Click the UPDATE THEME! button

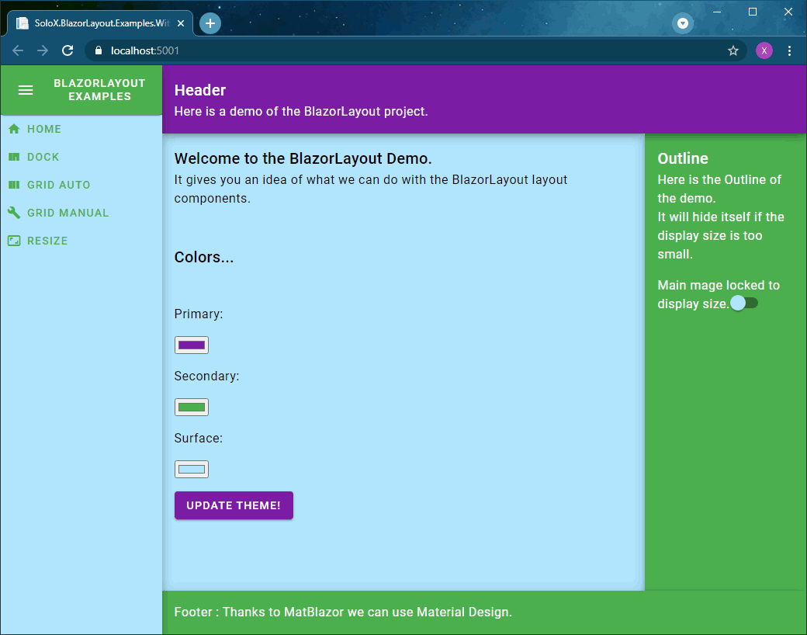234,505
